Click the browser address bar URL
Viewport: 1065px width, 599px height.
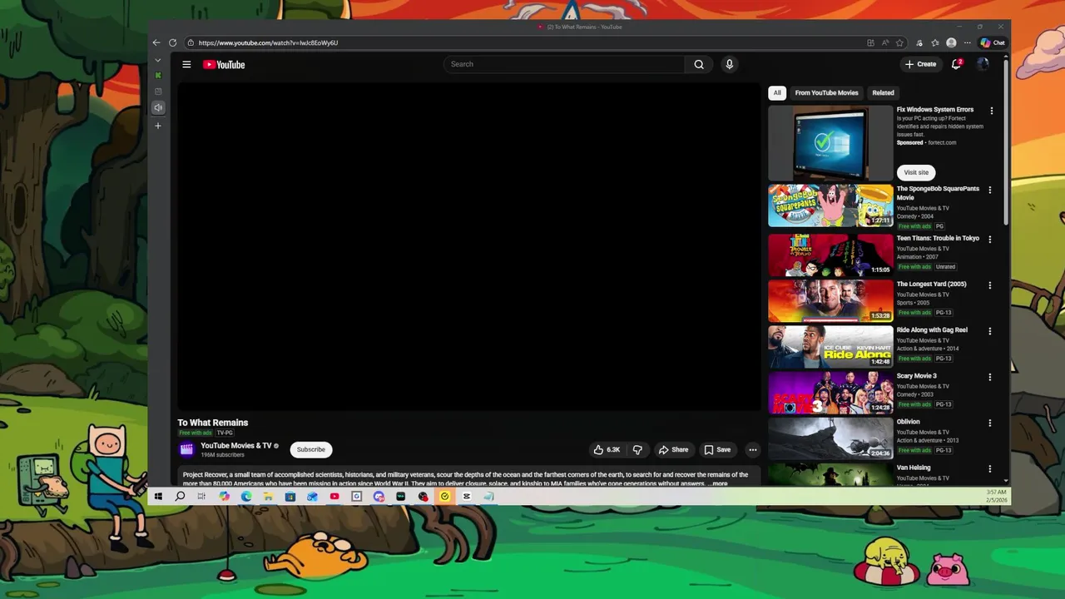click(268, 42)
